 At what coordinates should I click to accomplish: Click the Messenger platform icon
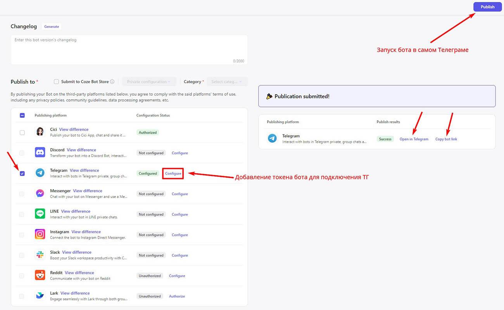point(40,194)
